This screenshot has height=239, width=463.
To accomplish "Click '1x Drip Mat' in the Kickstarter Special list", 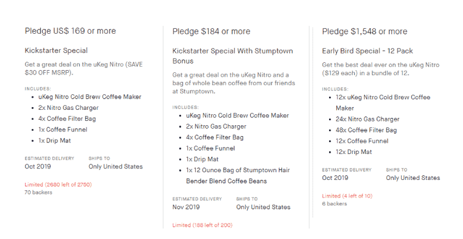I will (54, 141).
